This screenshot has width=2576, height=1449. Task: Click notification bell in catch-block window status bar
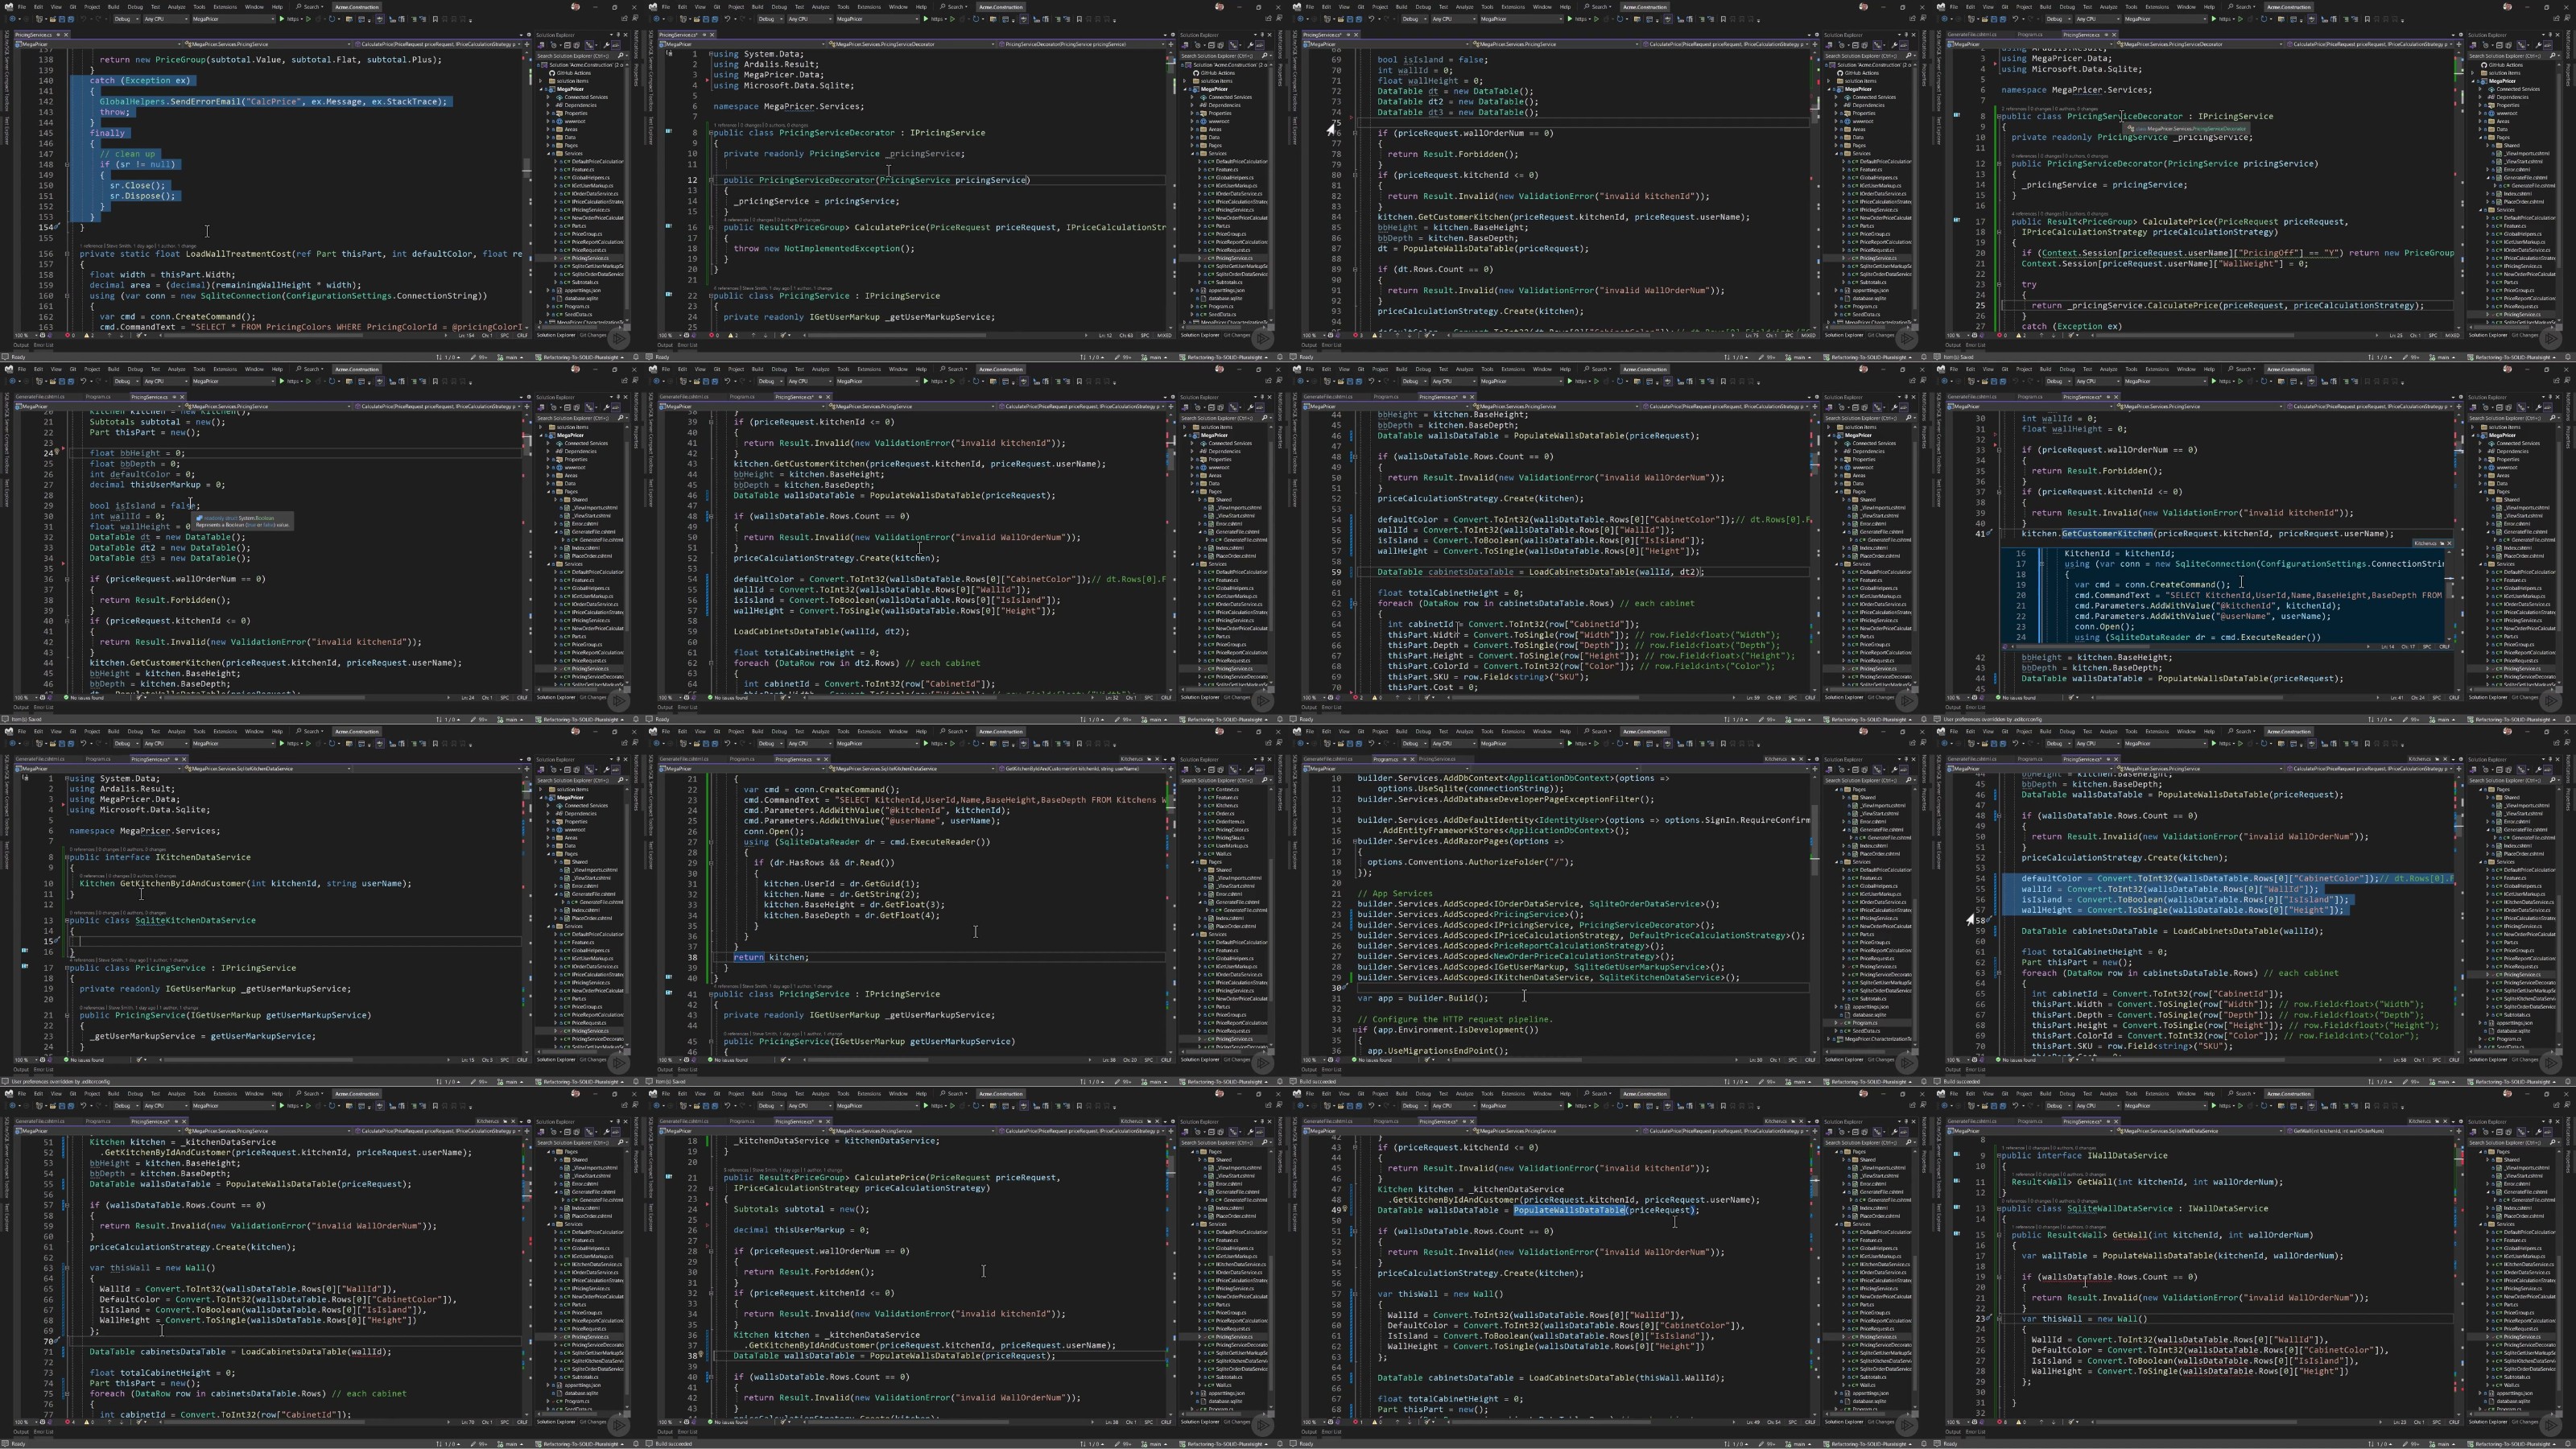tap(637, 358)
